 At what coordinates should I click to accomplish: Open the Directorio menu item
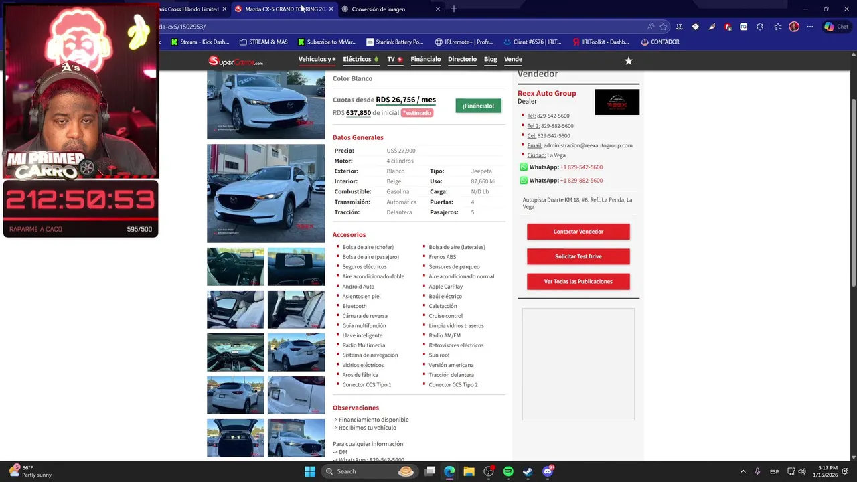tap(462, 59)
